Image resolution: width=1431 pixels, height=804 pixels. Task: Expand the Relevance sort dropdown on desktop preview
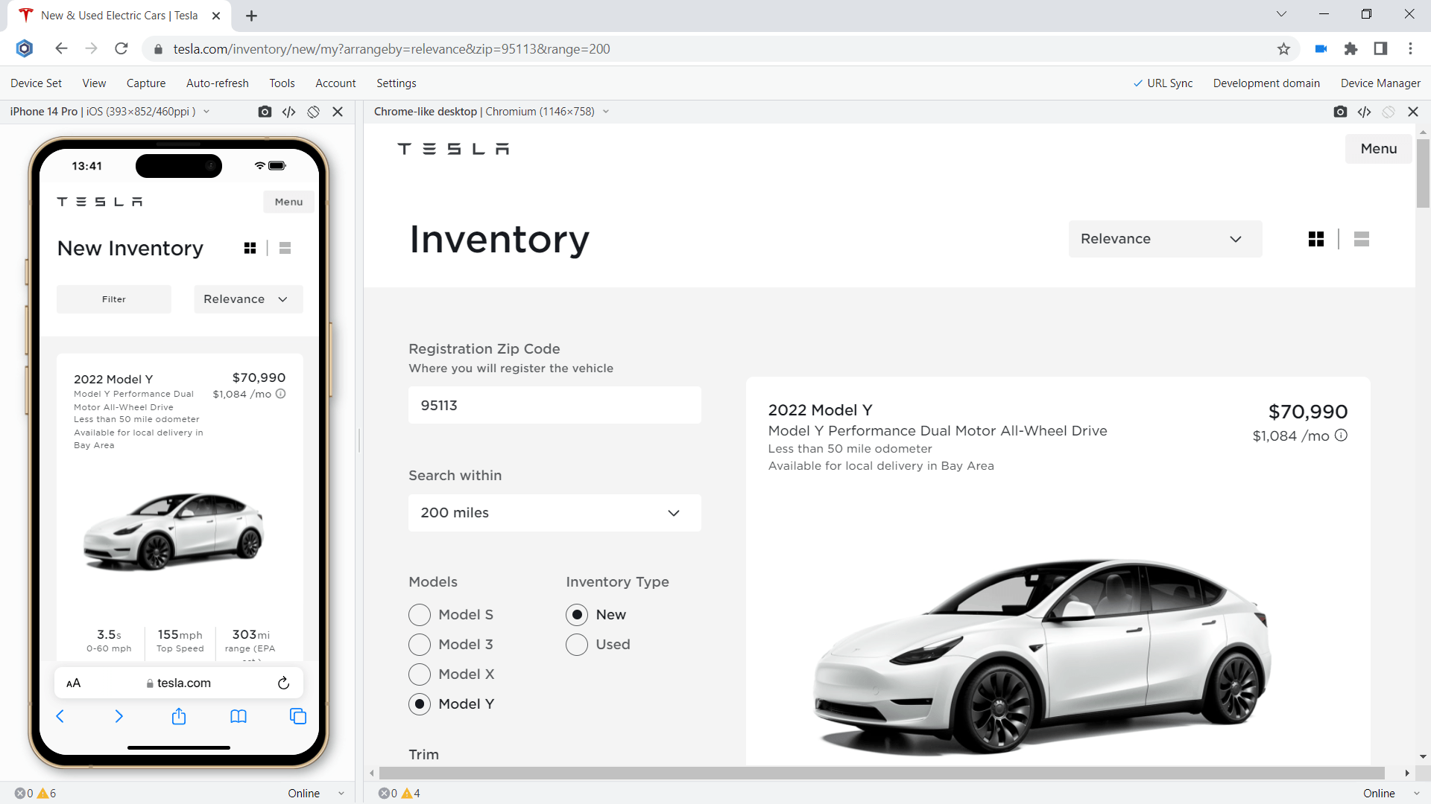coord(1164,239)
